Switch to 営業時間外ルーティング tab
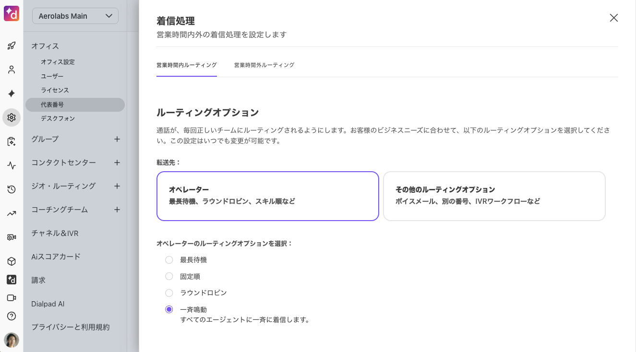The image size is (636, 352). (x=264, y=65)
